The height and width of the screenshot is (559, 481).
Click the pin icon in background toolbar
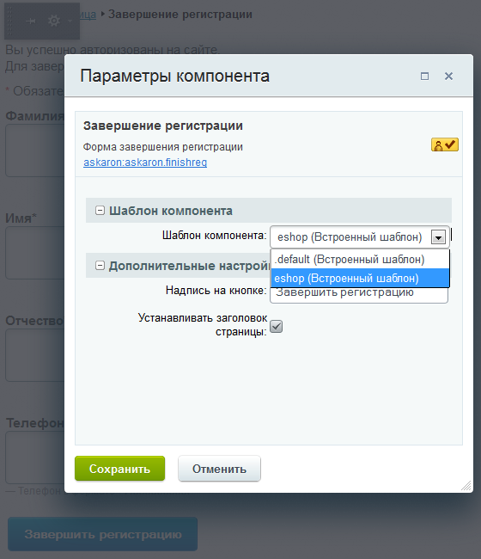(31, 21)
